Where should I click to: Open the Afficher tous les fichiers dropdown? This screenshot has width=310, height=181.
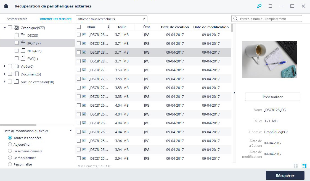[111, 19]
